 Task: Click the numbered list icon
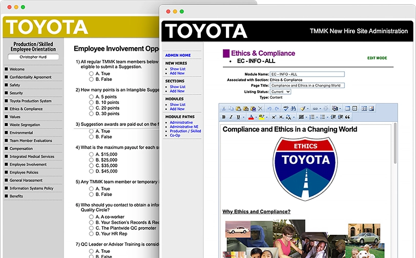tap(312, 117)
